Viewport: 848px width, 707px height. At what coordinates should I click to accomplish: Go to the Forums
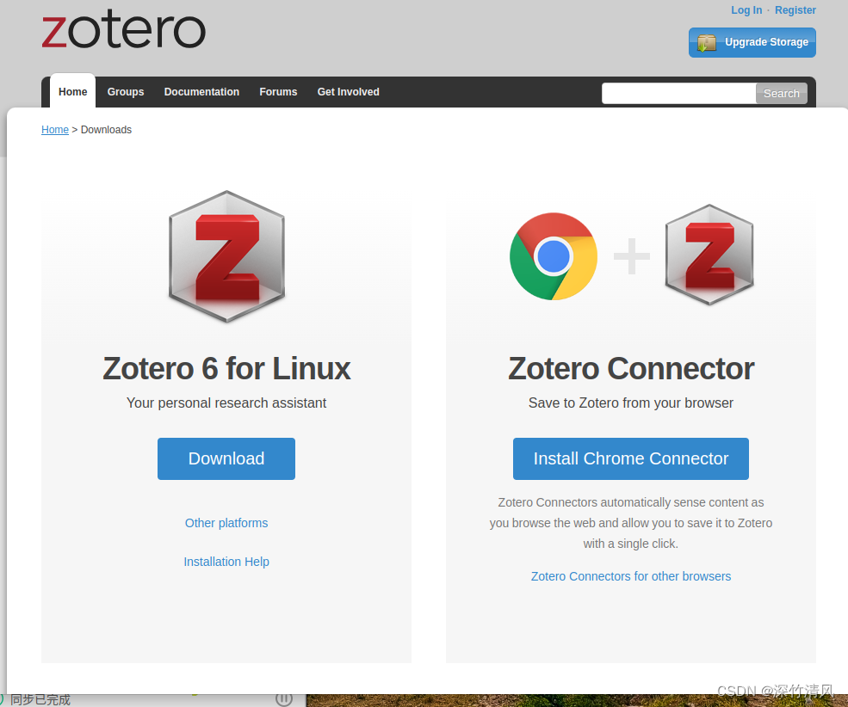(x=278, y=91)
